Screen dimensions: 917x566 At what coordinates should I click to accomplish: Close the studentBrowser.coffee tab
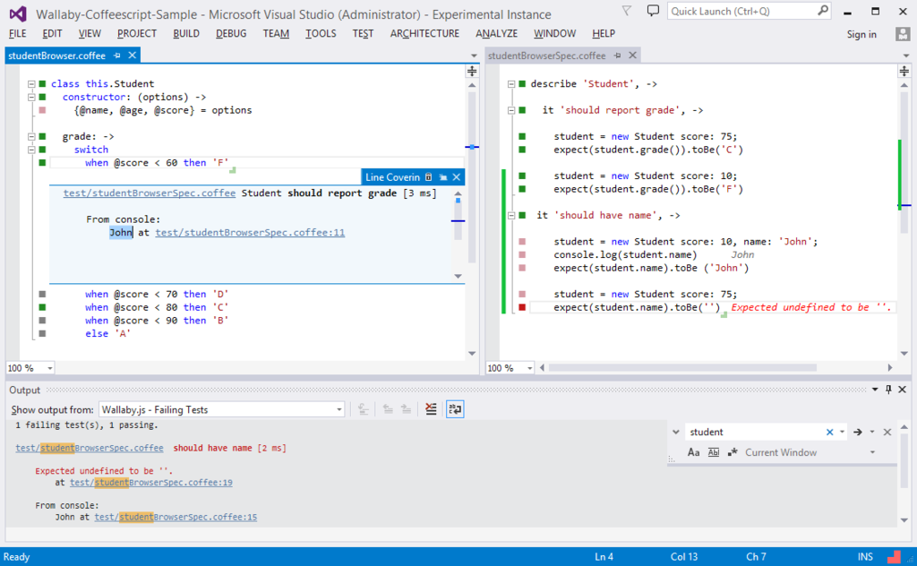tap(133, 55)
